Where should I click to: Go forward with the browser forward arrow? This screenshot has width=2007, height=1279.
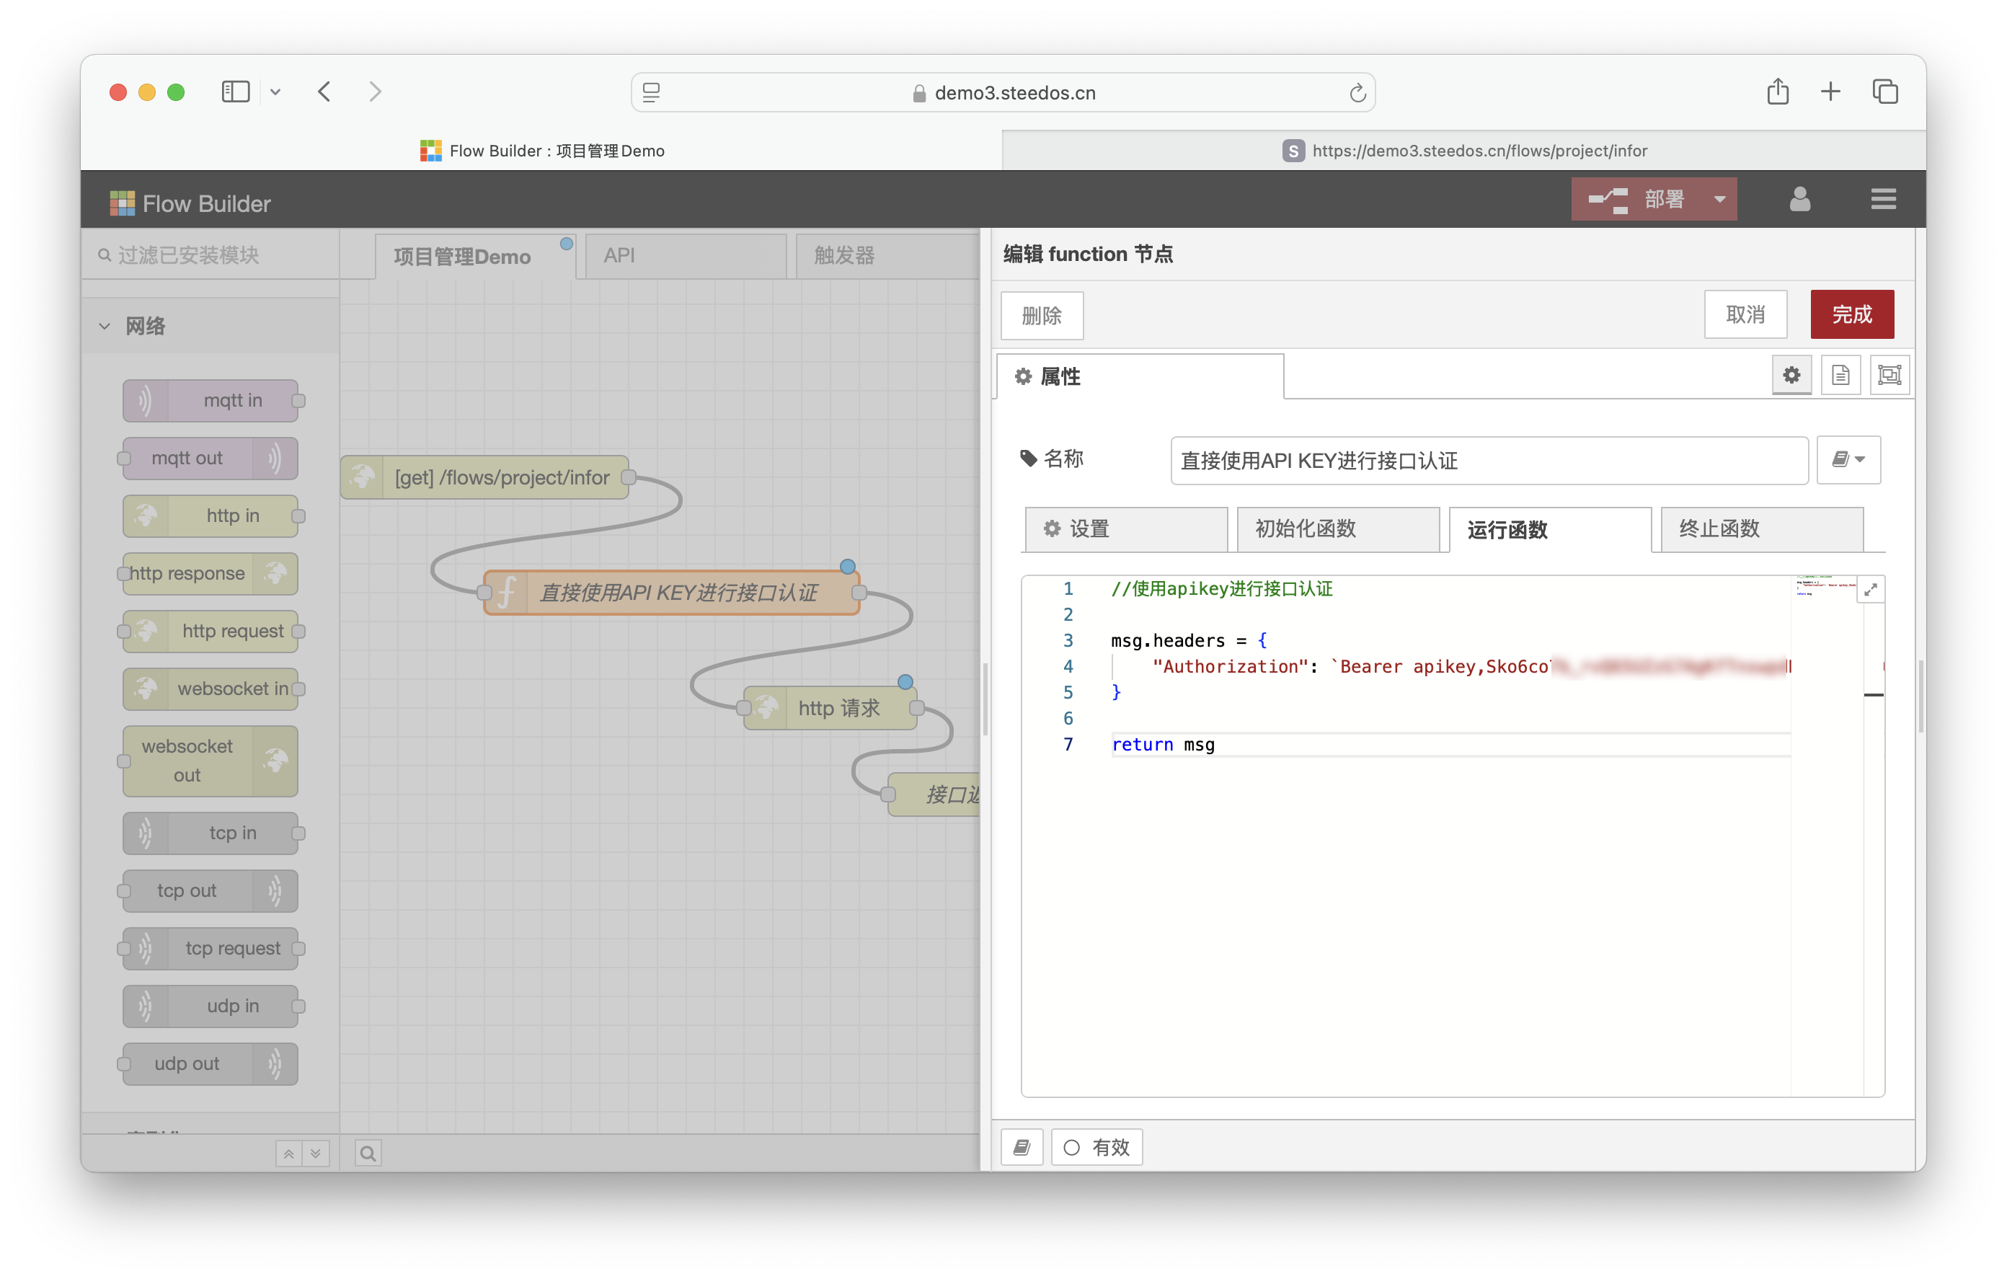tap(375, 92)
